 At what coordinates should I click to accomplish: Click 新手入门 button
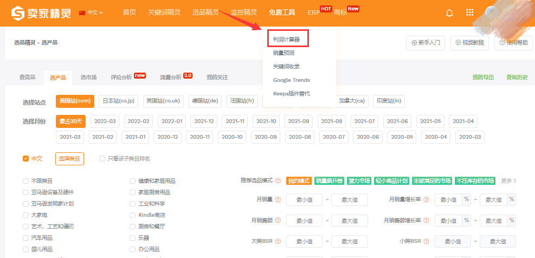pos(426,43)
